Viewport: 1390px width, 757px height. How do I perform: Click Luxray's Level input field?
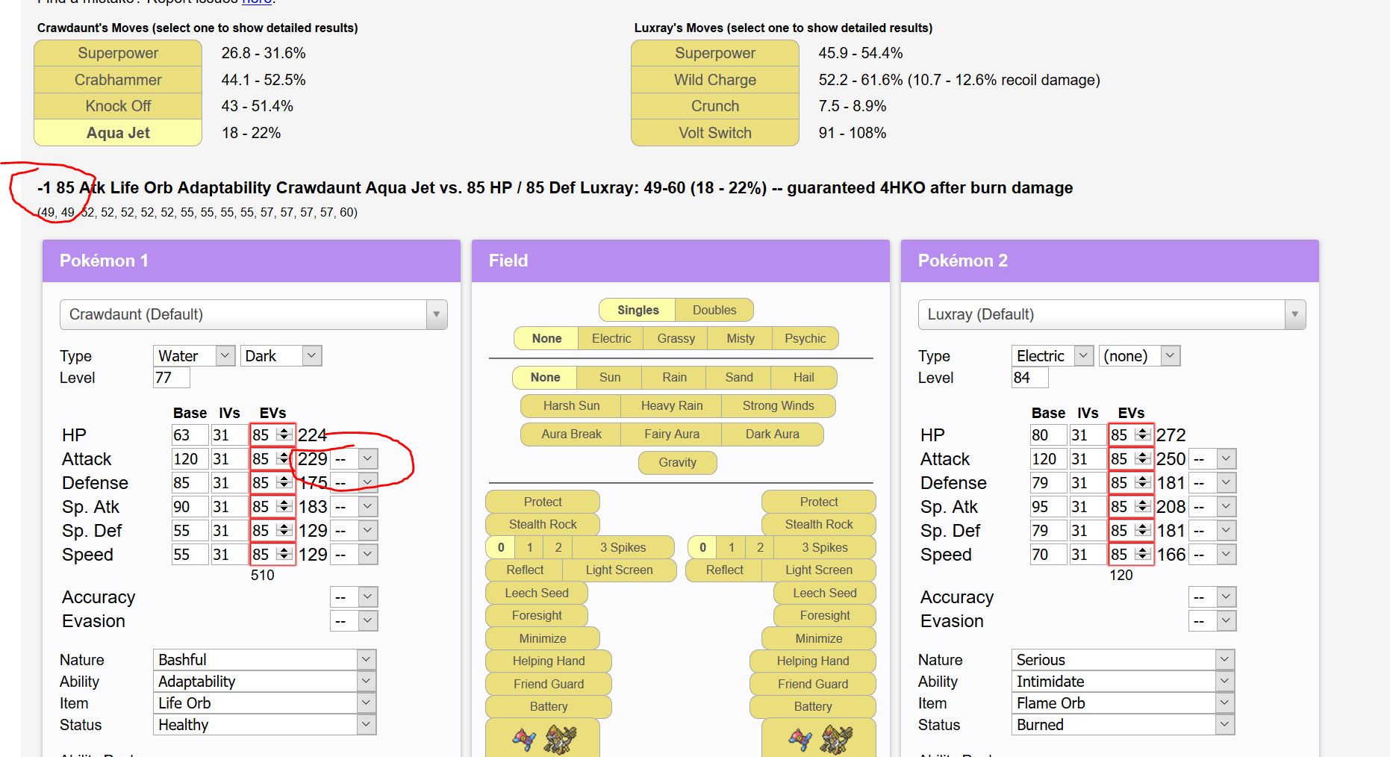click(x=1030, y=378)
